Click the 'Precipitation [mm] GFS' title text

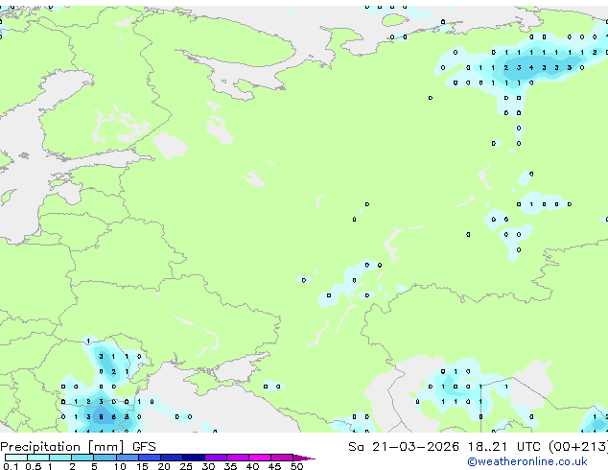78,447
